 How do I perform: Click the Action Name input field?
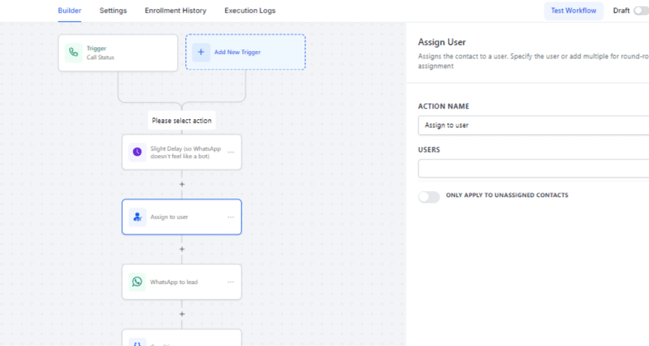(533, 125)
